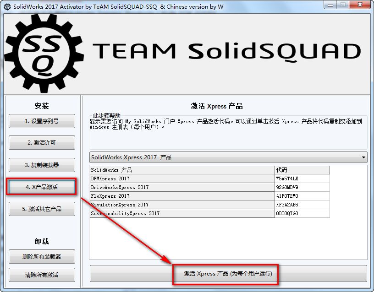This screenshot has width=374, height=292.
Task: Click the 1. 设置序列号 button
Action: point(41,121)
